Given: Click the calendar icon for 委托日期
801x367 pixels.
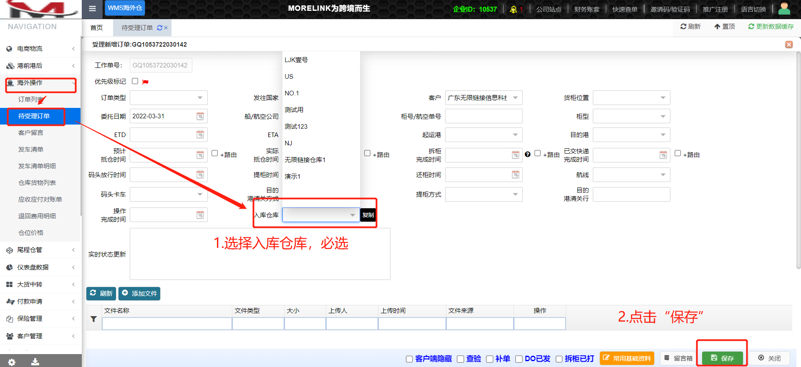Looking at the screenshot, I should 200,116.
